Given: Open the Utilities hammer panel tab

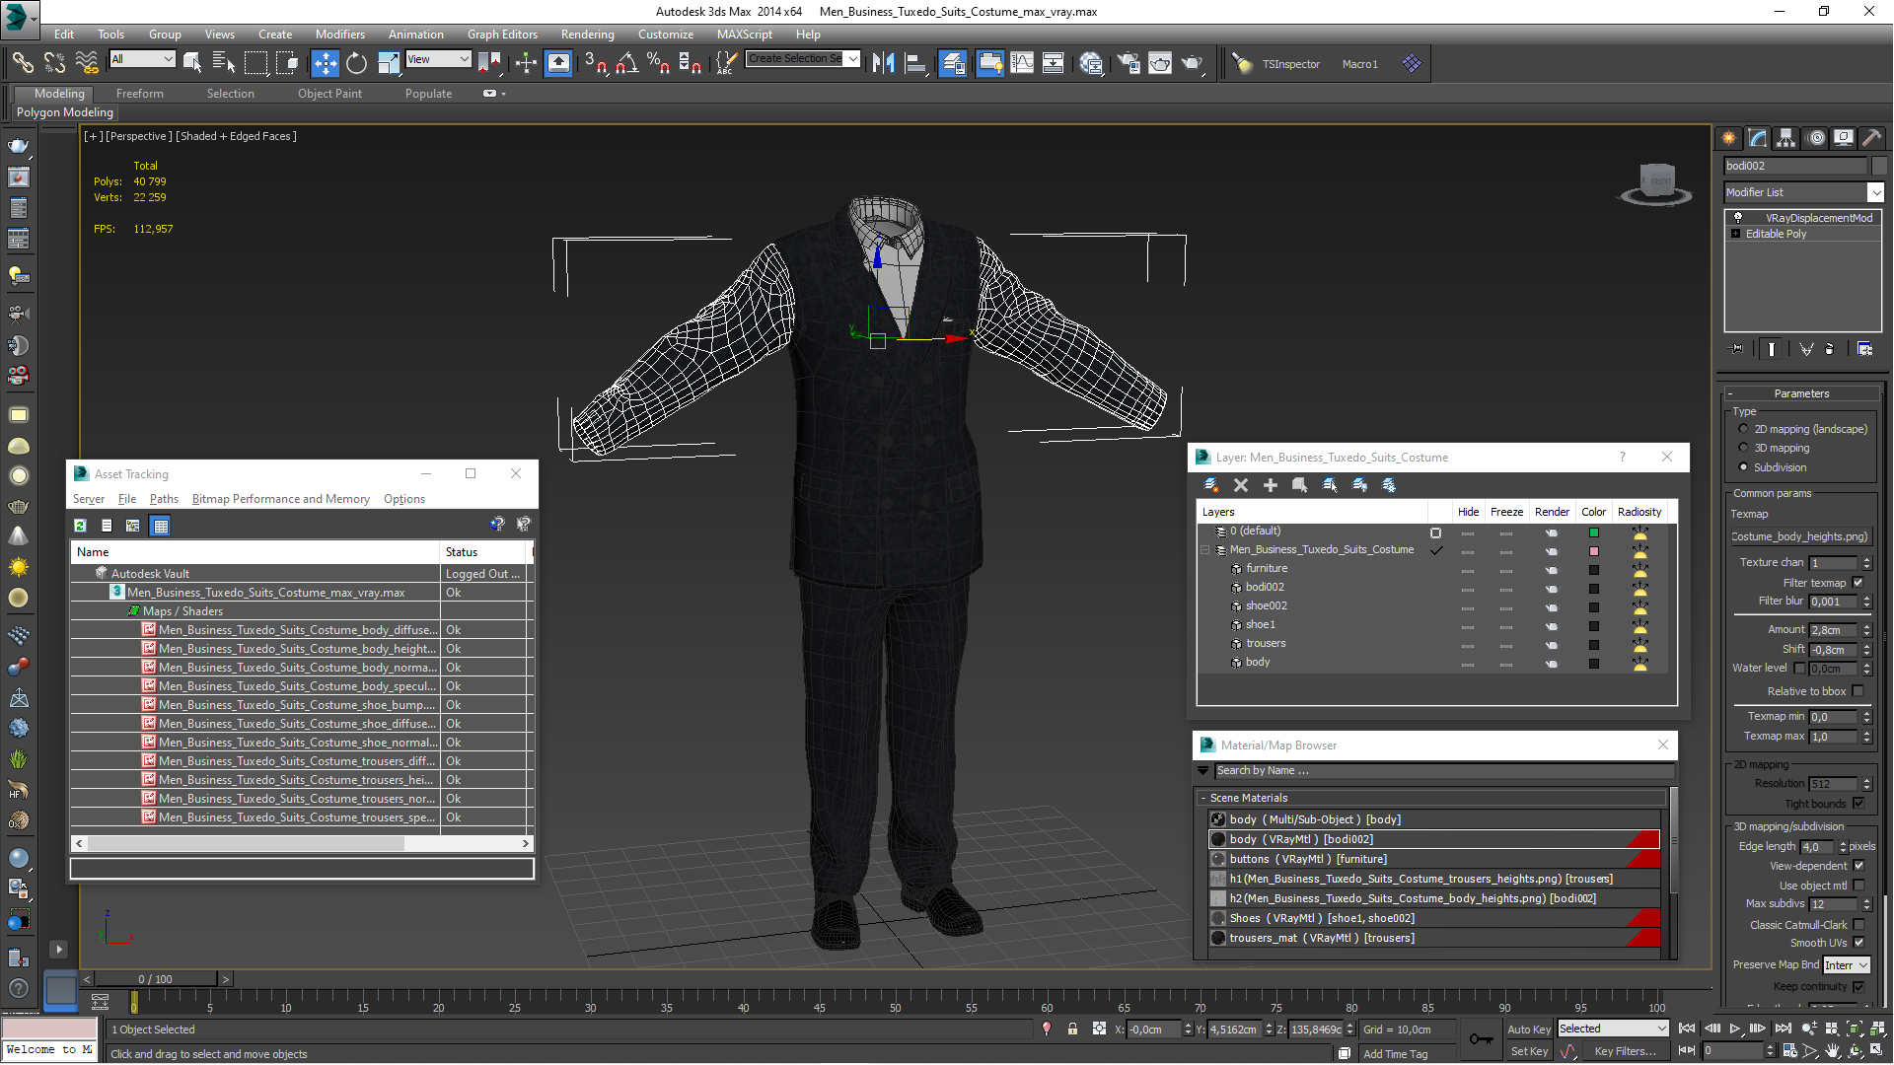Looking at the screenshot, I should [x=1871, y=138].
